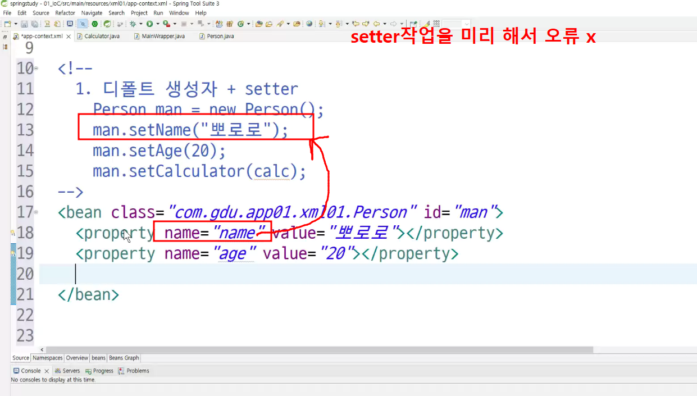The height and width of the screenshot is (396, 697).
Task: Click the Next Annotation icon
Action: [321, 24]
